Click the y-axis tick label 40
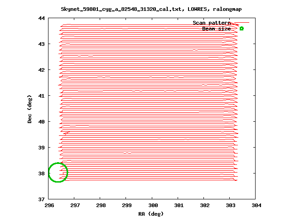290x218 pixels. tap(42, 122)
